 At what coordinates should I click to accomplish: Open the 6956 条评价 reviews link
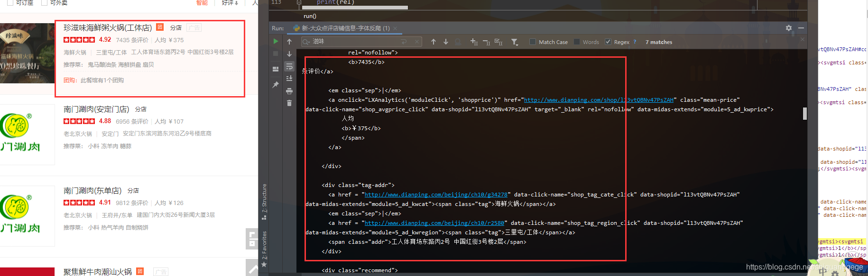coord(132,122)
